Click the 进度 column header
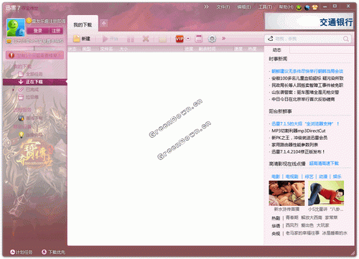The height and width of the screenshot is (259, 359). (189, 49)
